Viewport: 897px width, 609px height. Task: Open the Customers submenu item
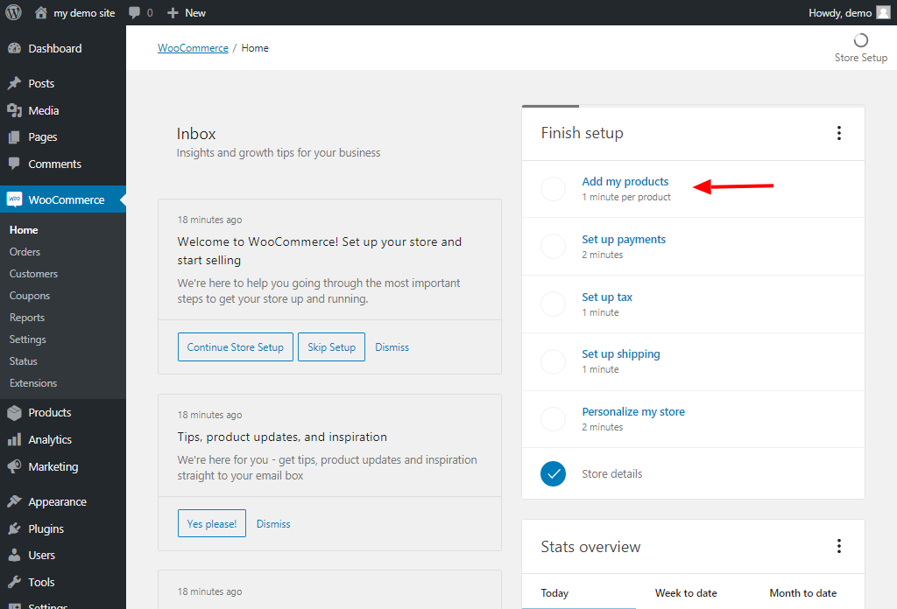33,274
